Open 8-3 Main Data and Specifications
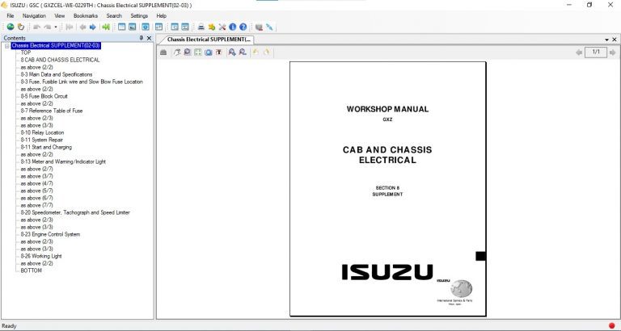621x331 pixels. coord(57,74)
